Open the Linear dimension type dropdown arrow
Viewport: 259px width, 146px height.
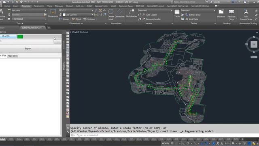coord(71,19)
